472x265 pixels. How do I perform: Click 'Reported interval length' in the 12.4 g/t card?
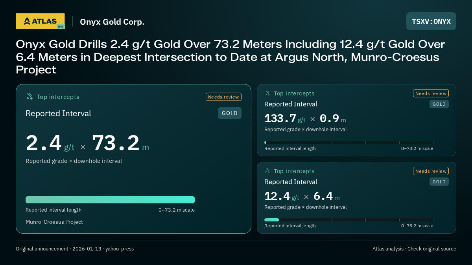pyautogui.click(x=290, y=226)
